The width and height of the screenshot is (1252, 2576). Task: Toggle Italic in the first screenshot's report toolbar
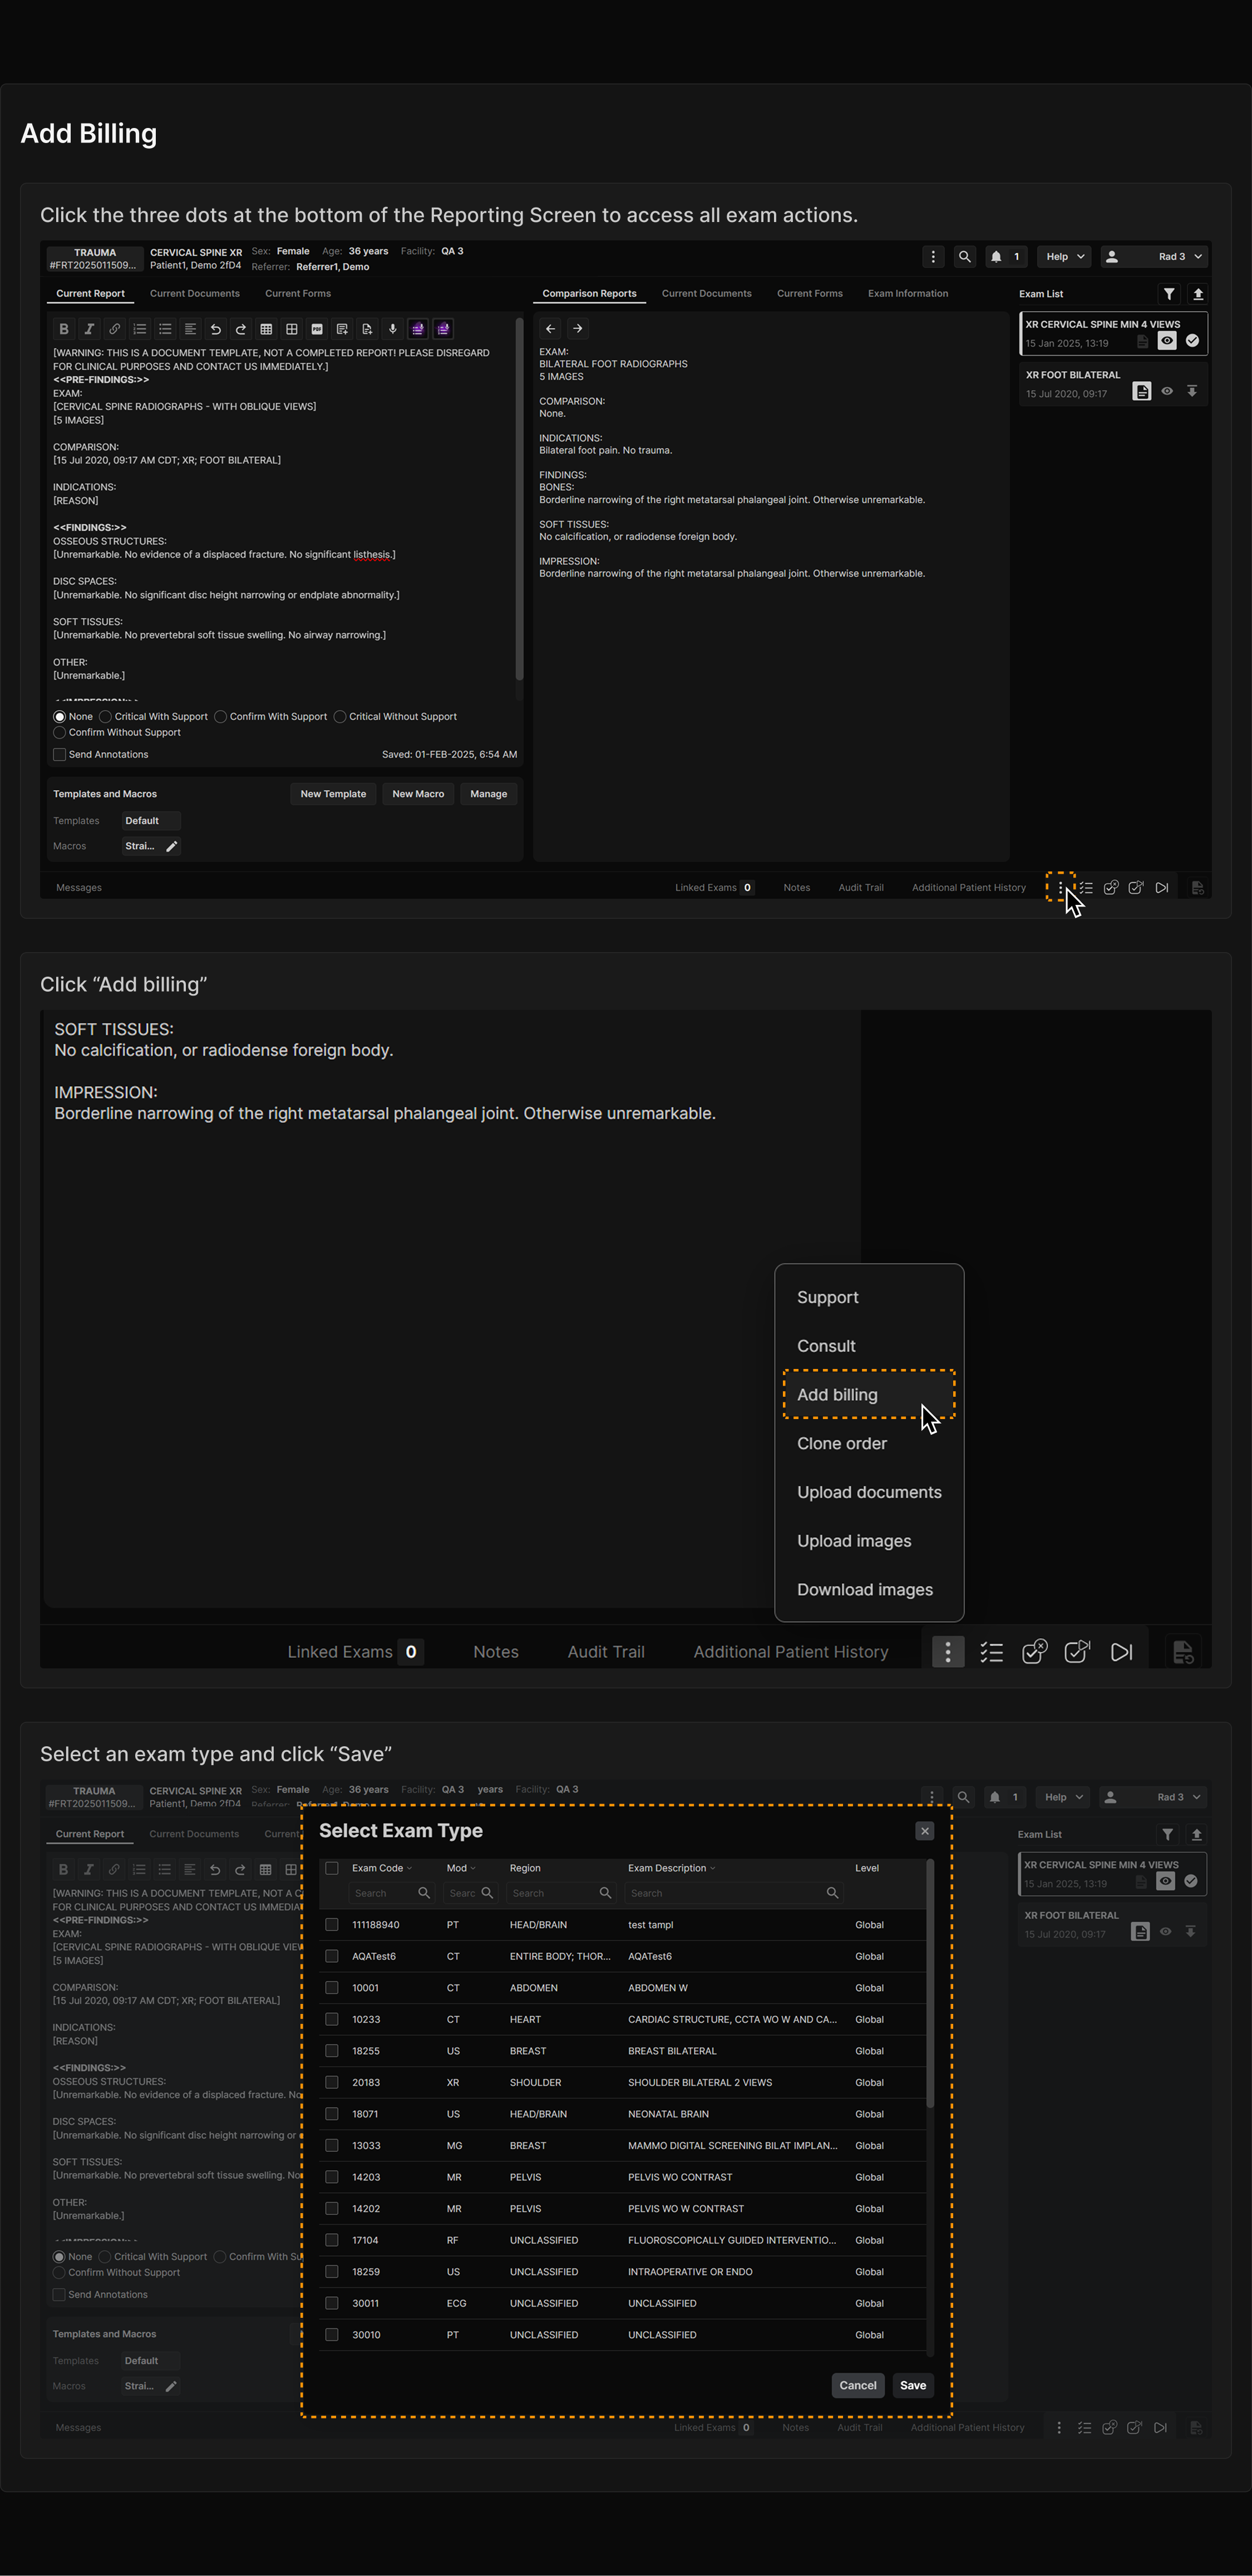click(x=89, y=329)
